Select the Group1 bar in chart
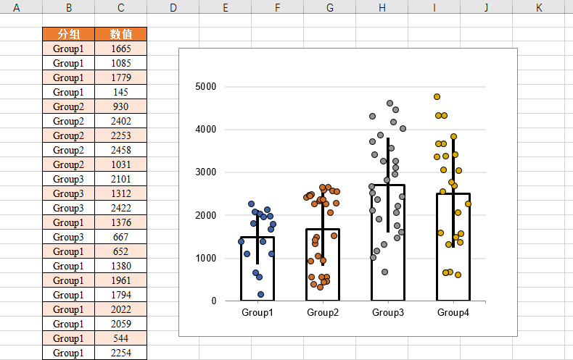 [257, 269]
